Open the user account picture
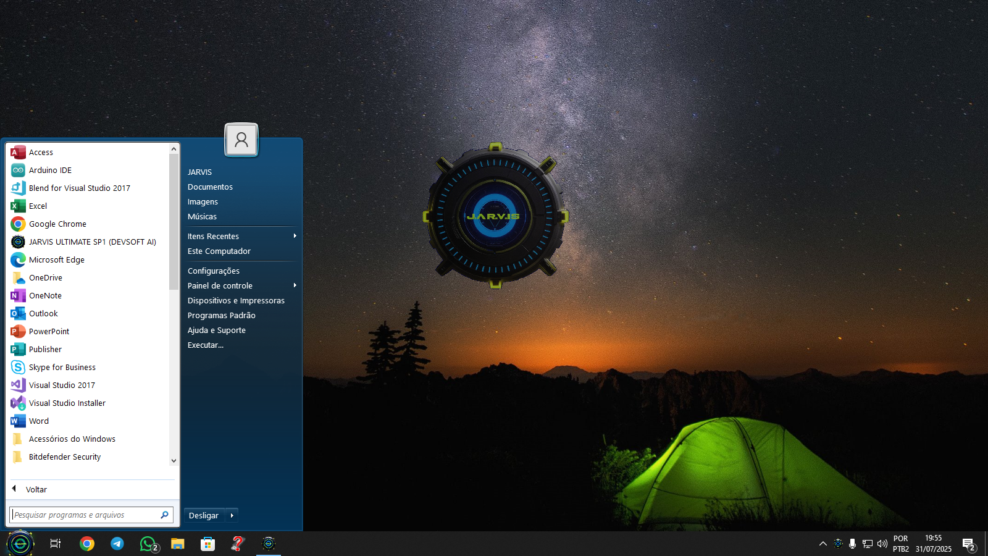The image size is (988, 556). click(241, 140)
